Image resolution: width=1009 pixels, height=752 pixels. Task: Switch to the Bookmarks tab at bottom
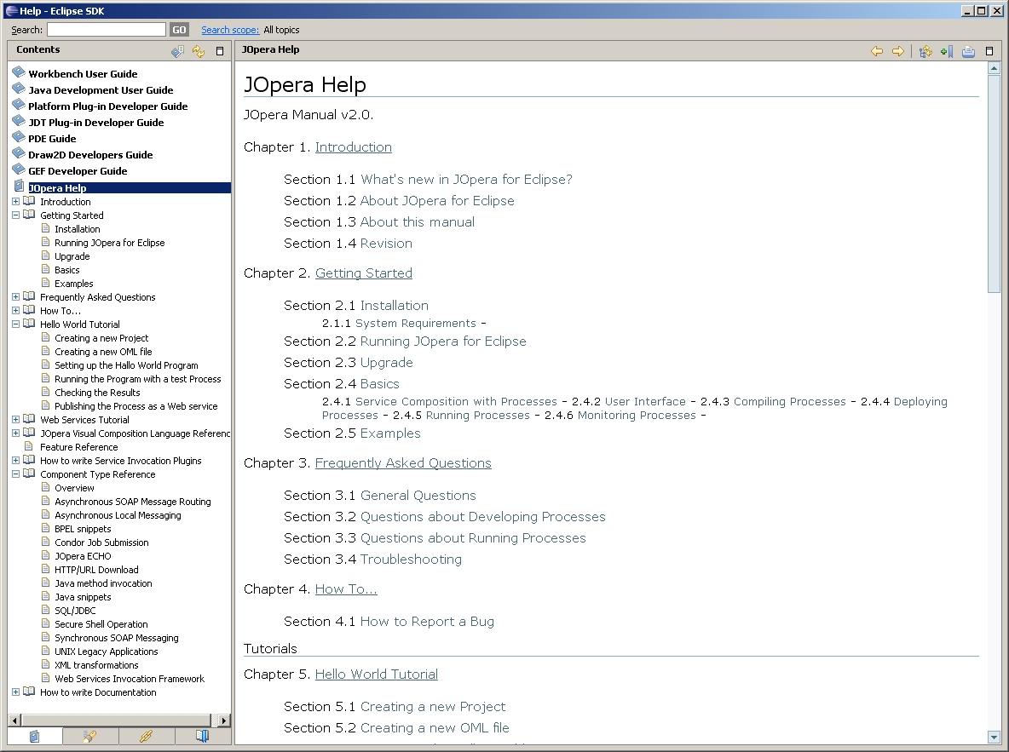pos(202,736)
